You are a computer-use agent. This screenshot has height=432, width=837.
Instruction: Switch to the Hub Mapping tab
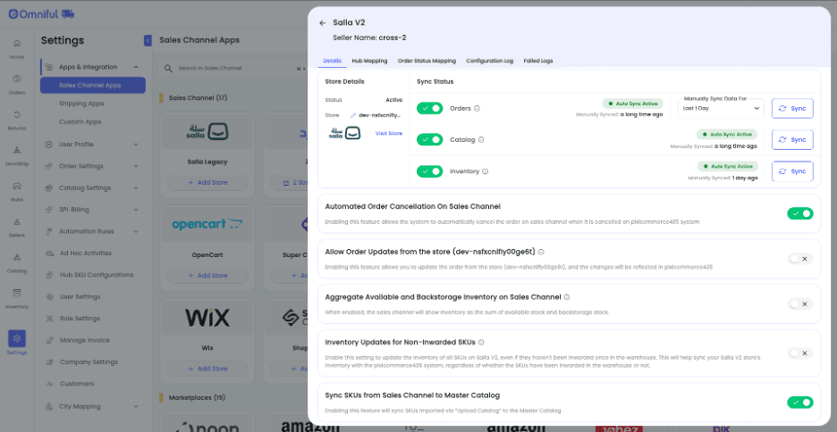[x=369, y=61]
